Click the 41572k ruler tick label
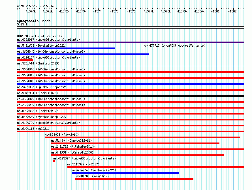The height and width of the screenshot is (190, 252). click(64, 11)
